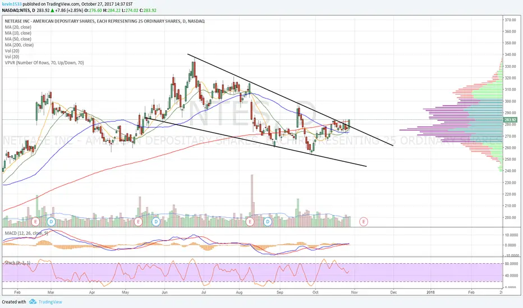Click the 40.0000 Stoch axis value
This screenshot has width=523, height=308.
(x=511, y=276)
